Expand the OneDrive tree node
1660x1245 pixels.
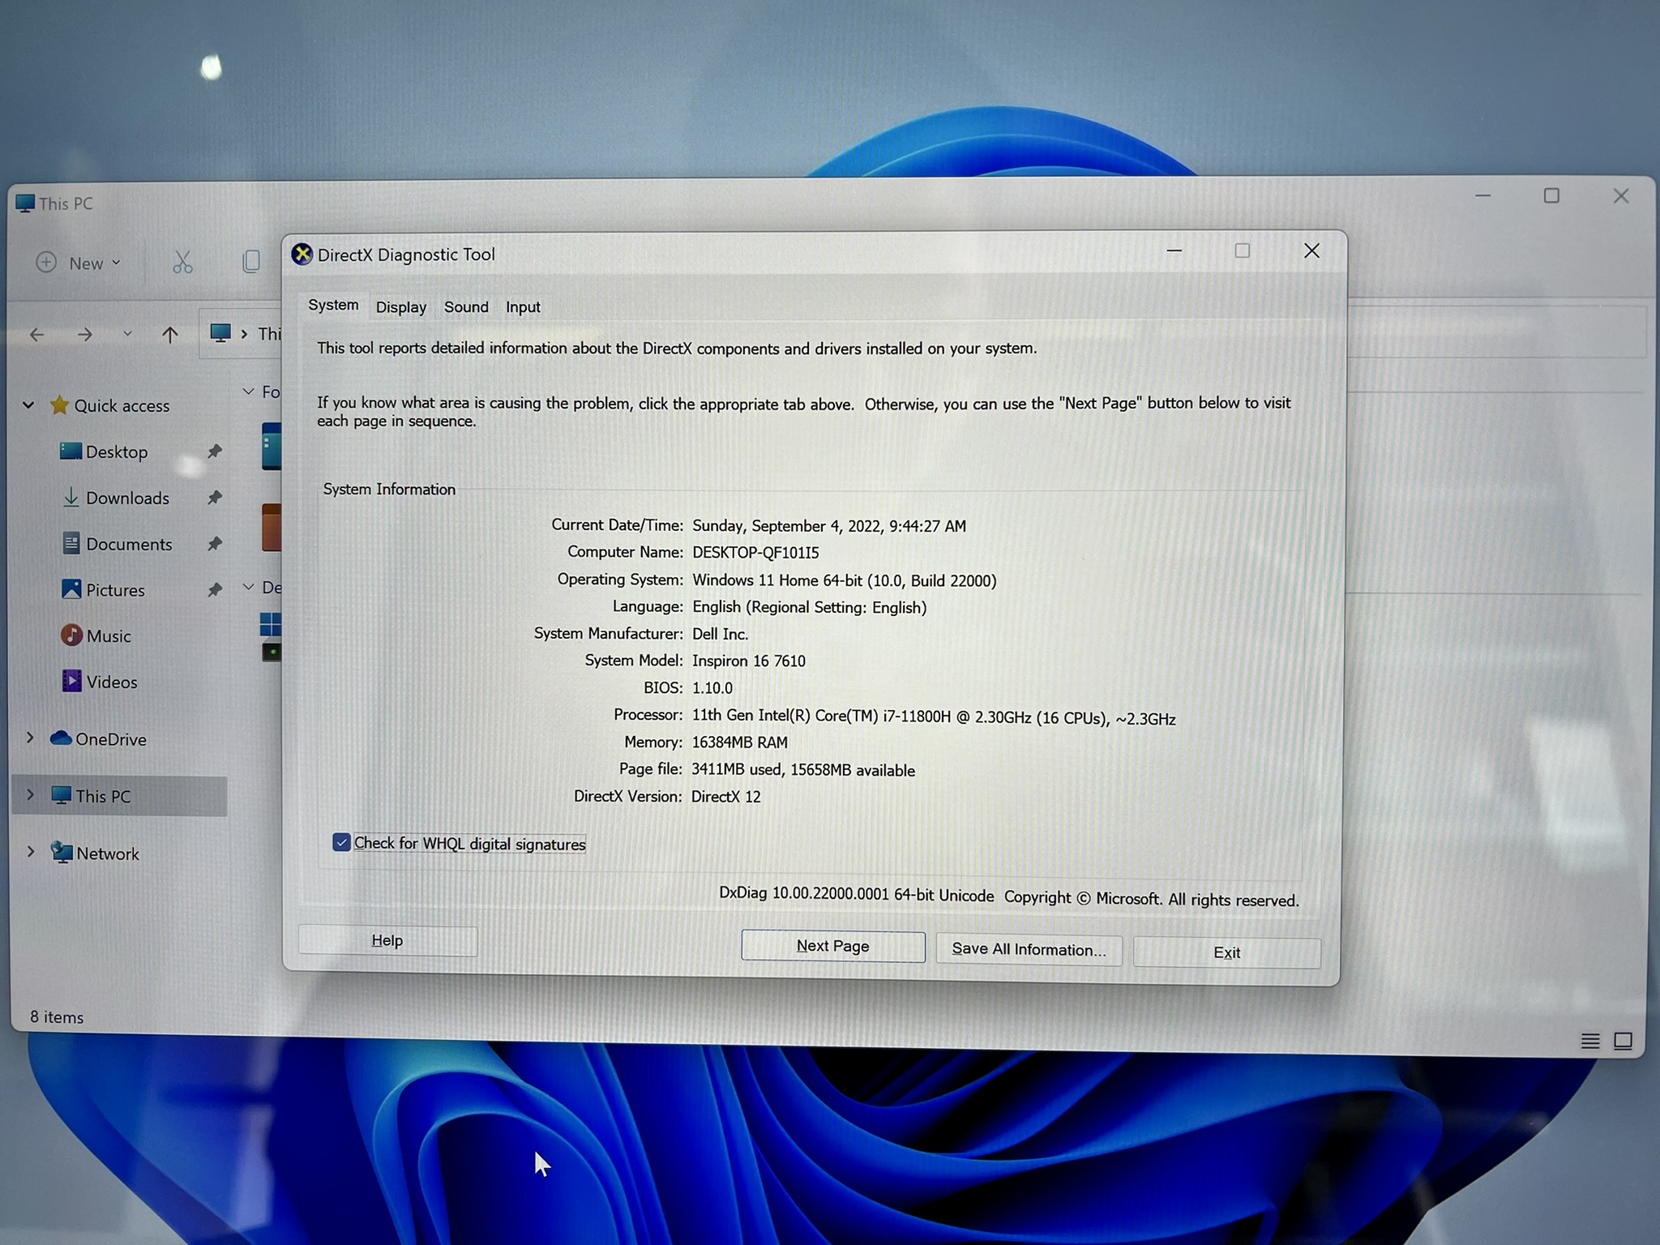[x=30, y=738]
